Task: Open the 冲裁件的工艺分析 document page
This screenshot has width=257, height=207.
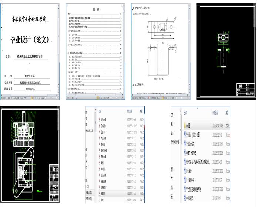Action: tap(161, 51)
